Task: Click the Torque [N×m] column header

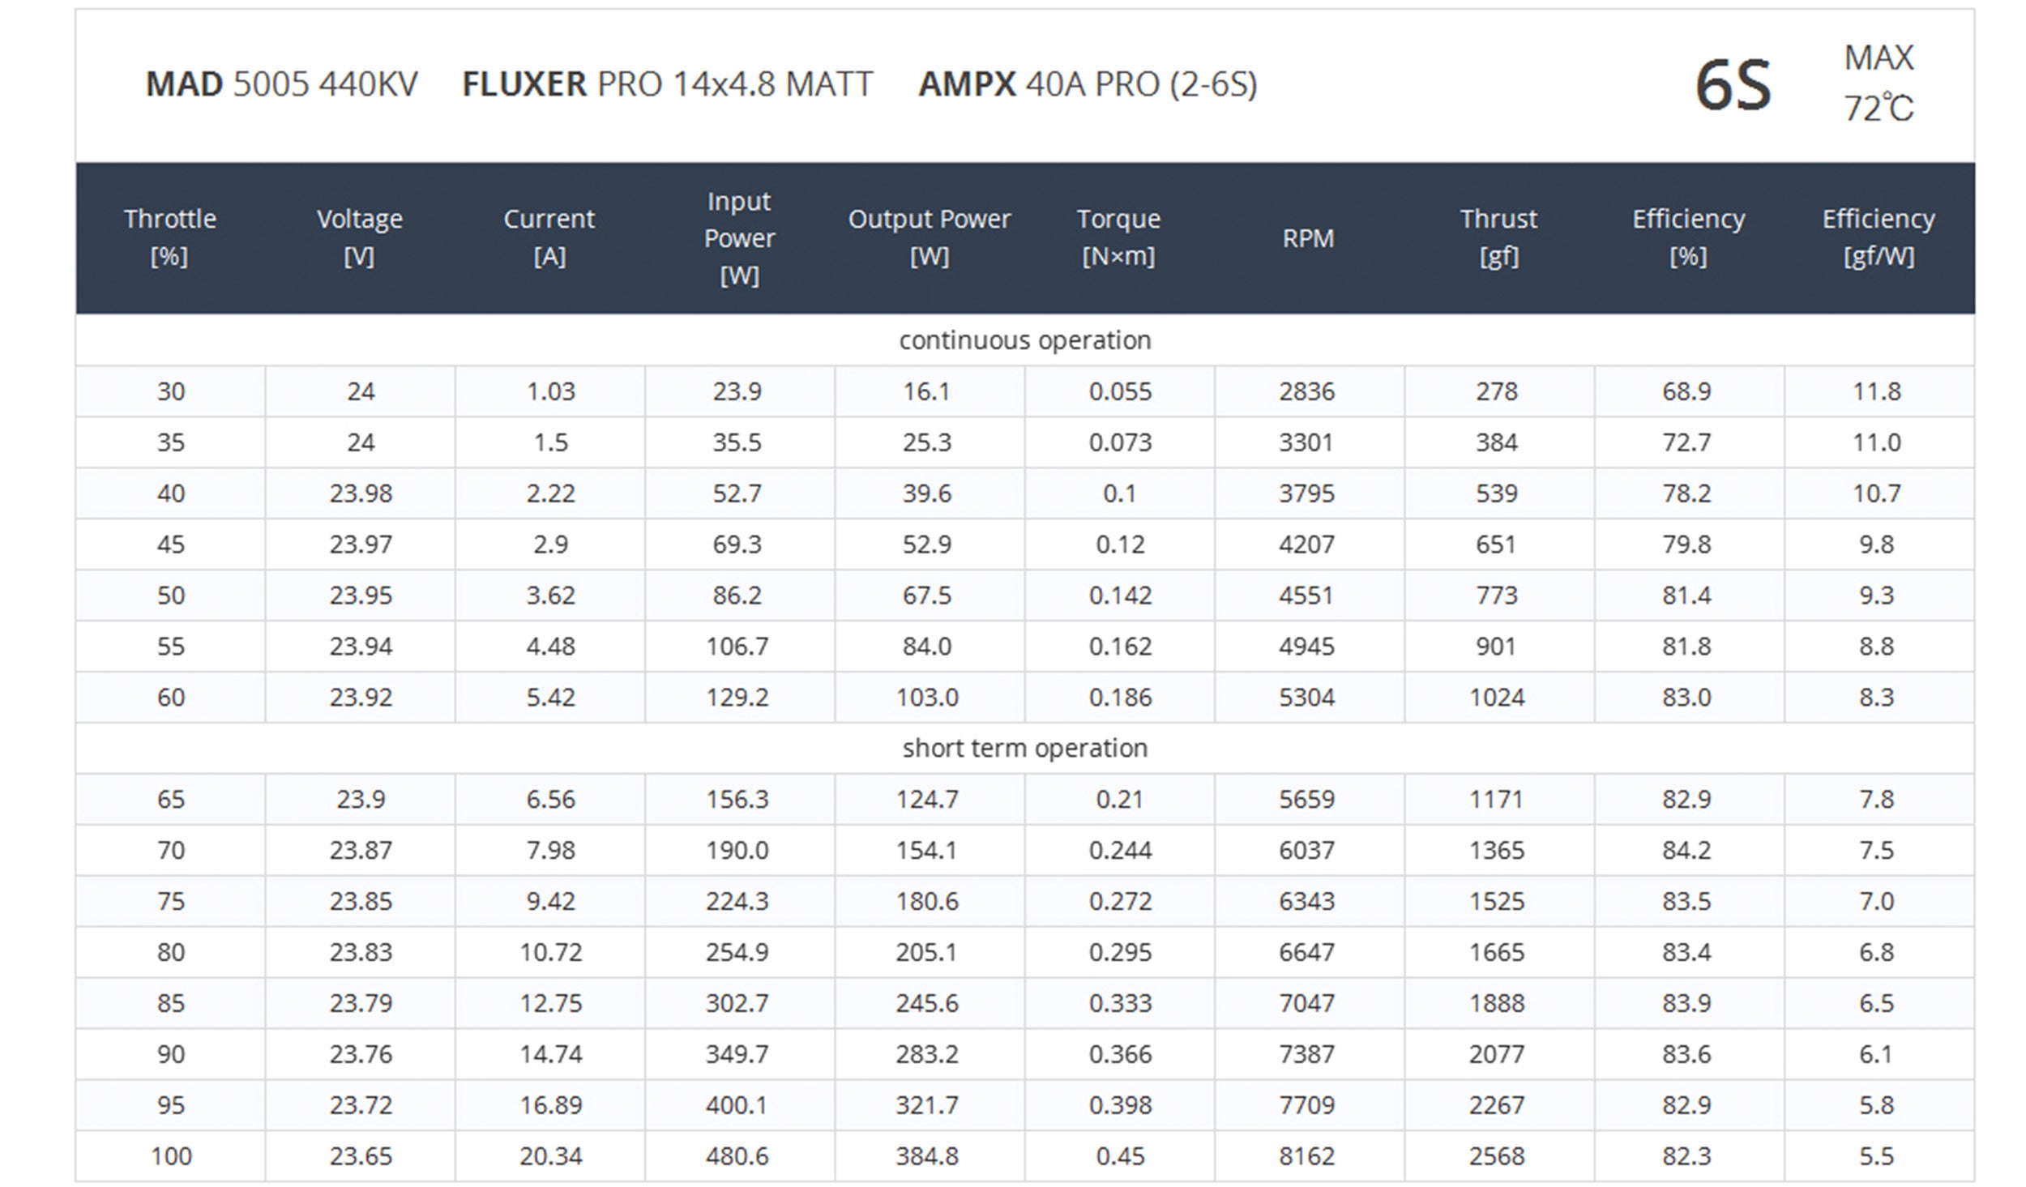Action: point(1119,237)
